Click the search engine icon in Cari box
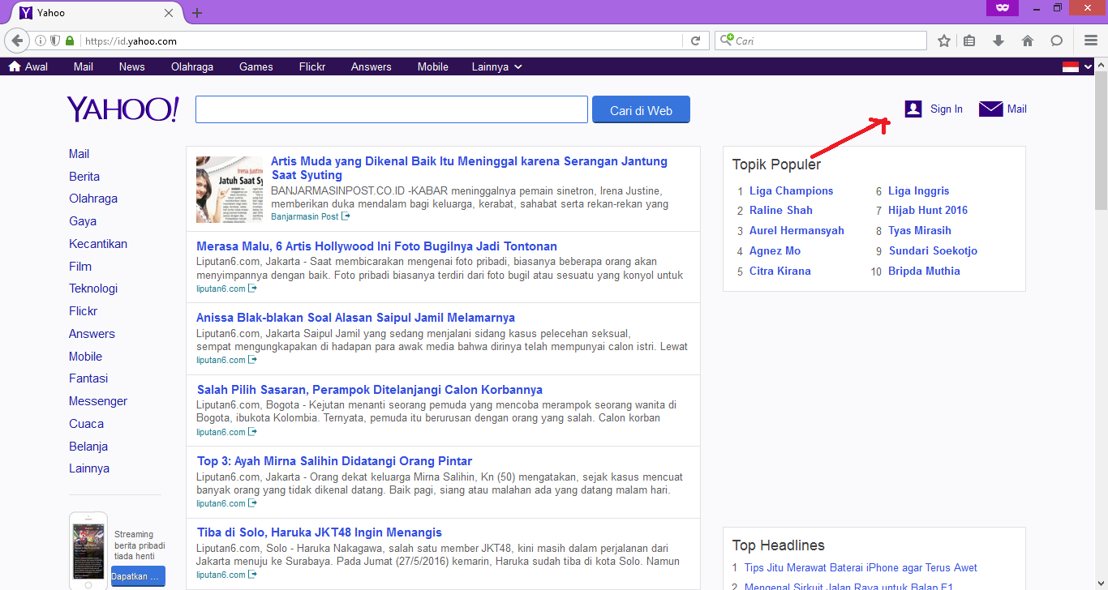The image size is (1108, 590). tap(726, 40)
